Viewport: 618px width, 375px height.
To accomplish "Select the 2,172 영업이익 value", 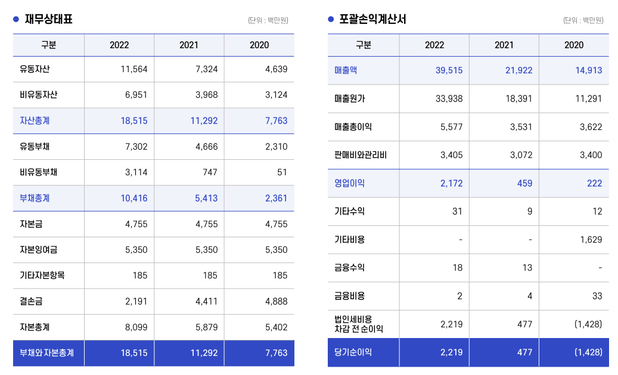I will point(451,184).
